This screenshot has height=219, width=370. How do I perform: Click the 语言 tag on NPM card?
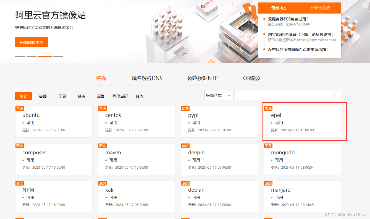[20, 183]
